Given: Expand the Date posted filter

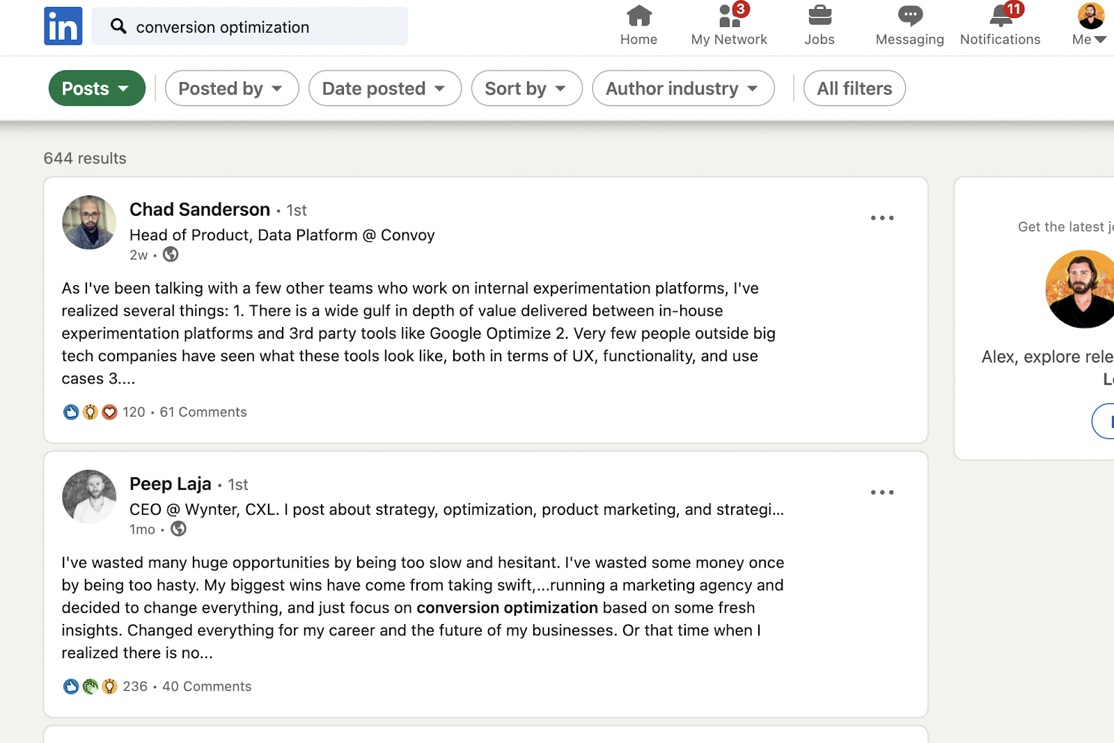Looking at the screenshot, I should coord(384,88).
